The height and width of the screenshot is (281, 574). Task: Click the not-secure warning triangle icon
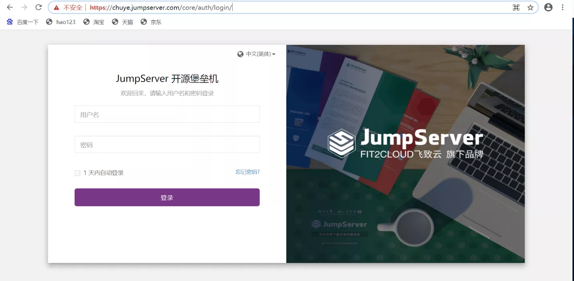57,8
